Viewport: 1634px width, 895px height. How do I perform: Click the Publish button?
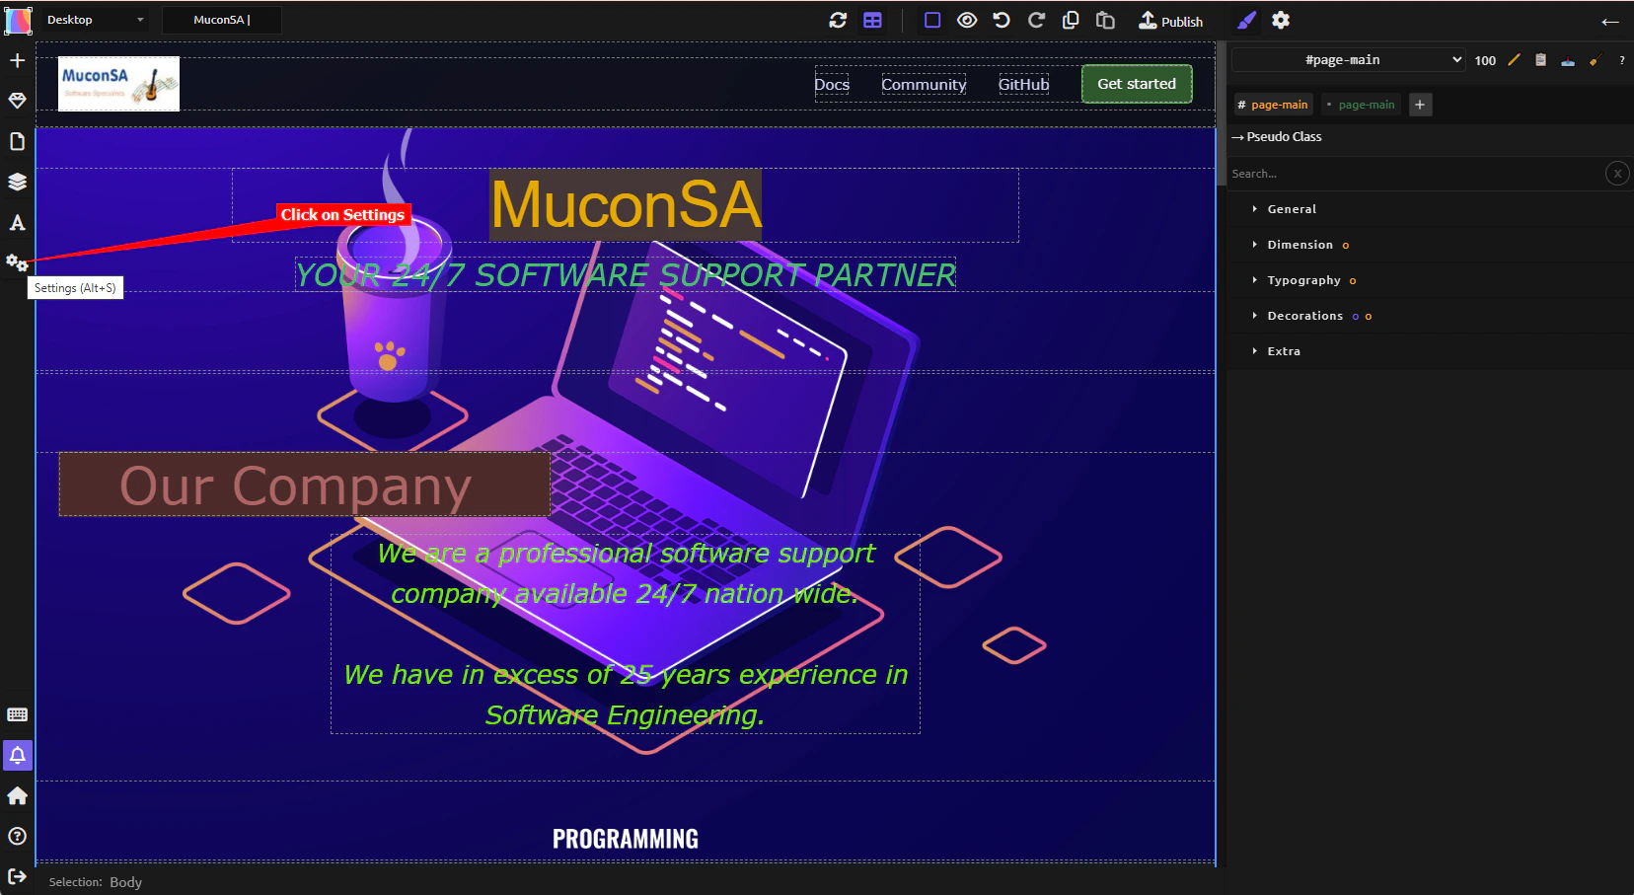click(1170, 21)
